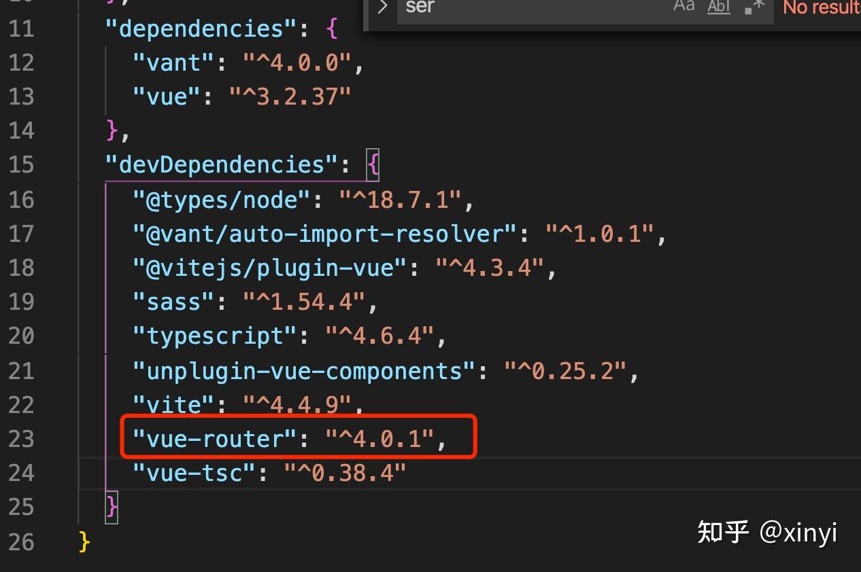Click the 'sass' dependency entry
Viewport: 861px width, 572px height.
171,301
